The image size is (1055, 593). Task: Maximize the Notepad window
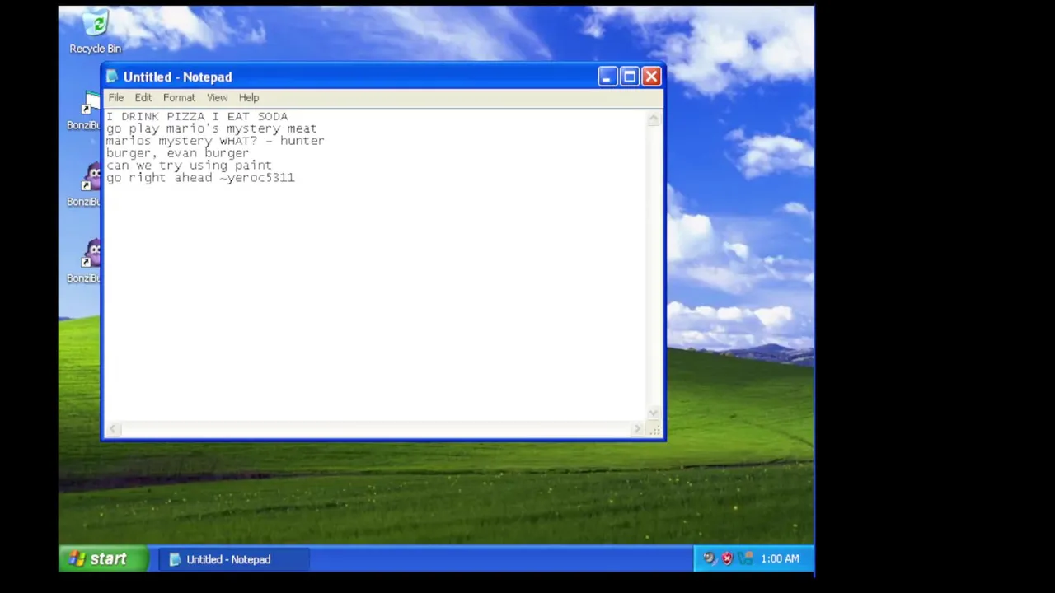(x=630, y=77)
